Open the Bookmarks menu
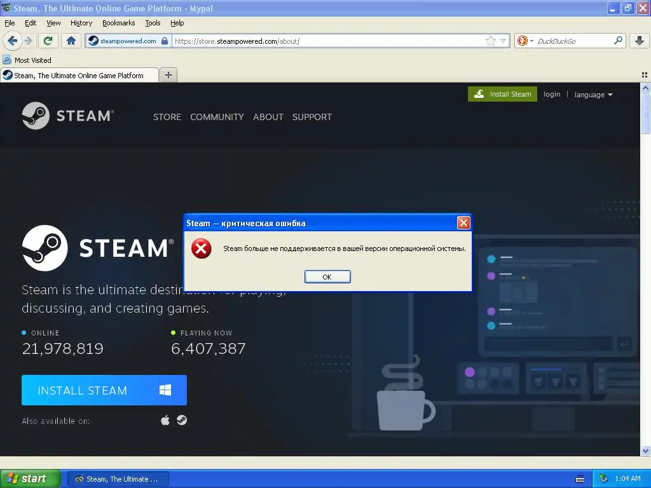The width and height of the screenshot is (651, 488). point(119,24)
